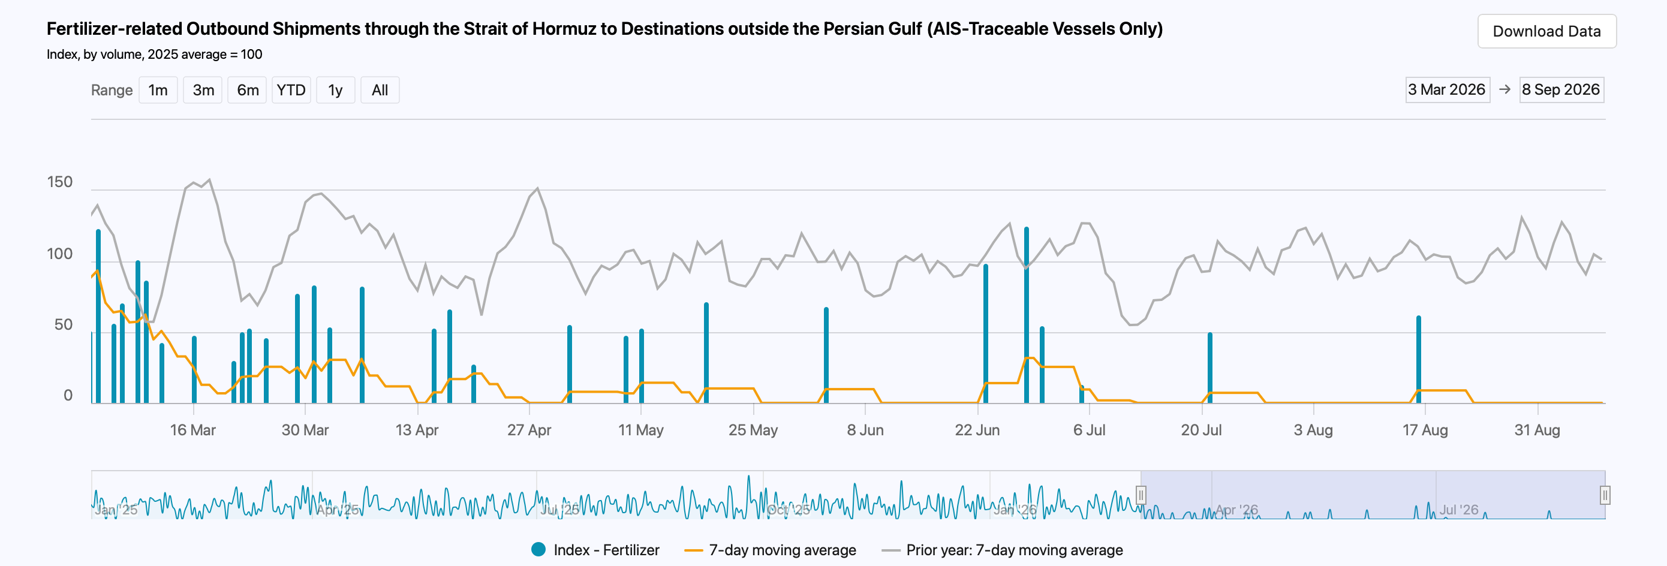Click the shaded navigator selection window
The image size is (1667, 566).
1373,495
